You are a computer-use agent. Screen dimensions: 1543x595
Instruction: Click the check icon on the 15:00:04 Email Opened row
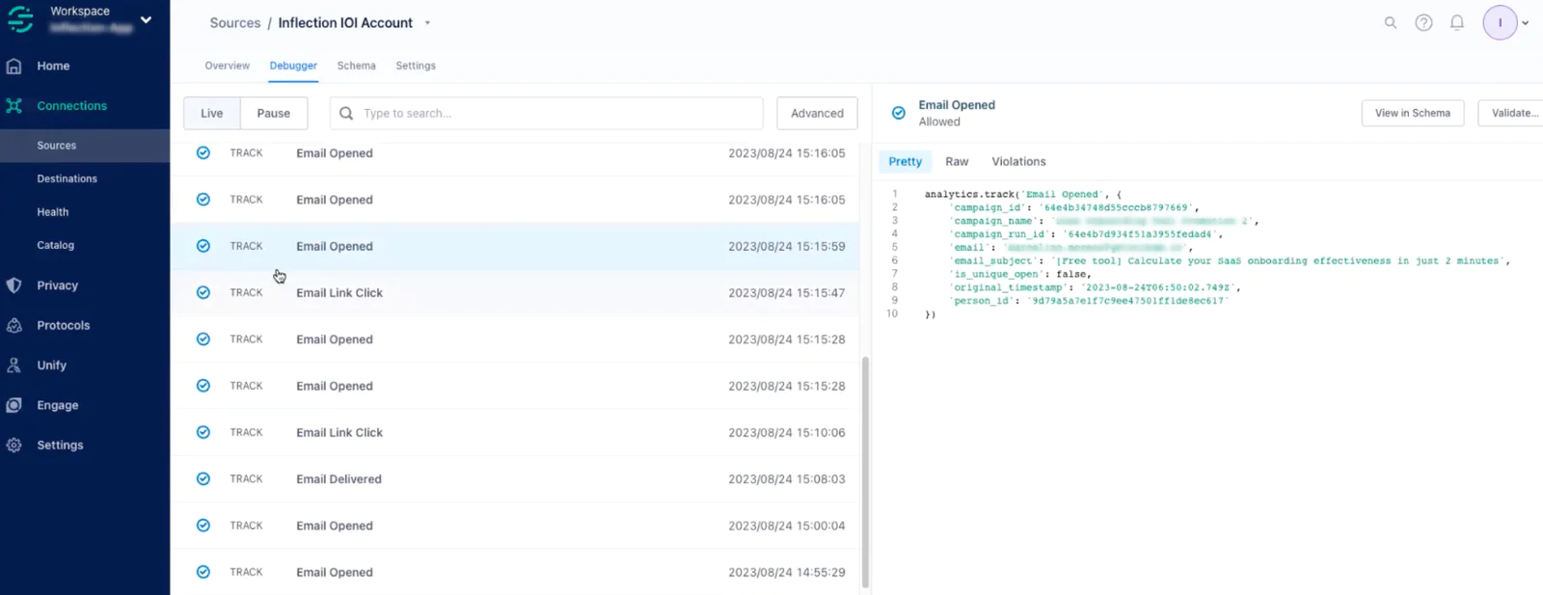pyautogui.click(x=203, y=526)
